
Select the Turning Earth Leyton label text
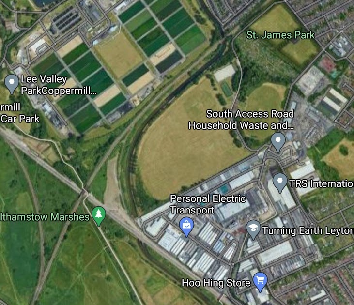pos(308,230)
